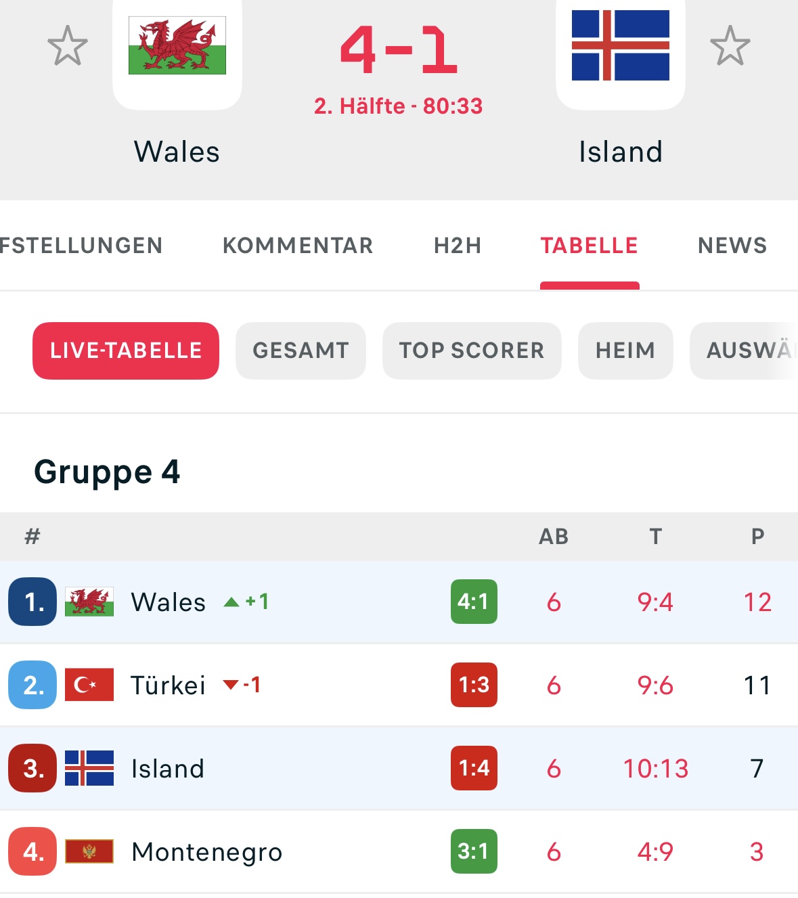
Task: Select the Heim table filter
Action: pos(625,351)
